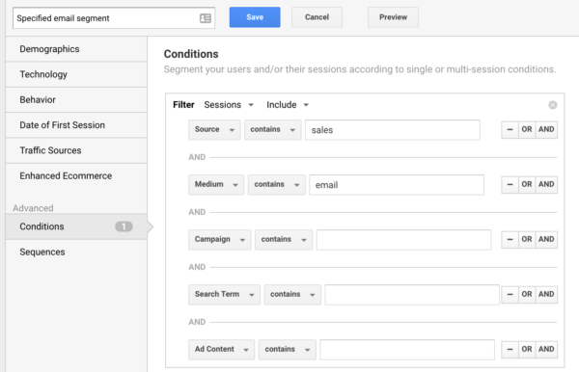The width and height of the screenshot is (579, 372).
Task: Open the Behavior section
Action: tap(76, 100)
